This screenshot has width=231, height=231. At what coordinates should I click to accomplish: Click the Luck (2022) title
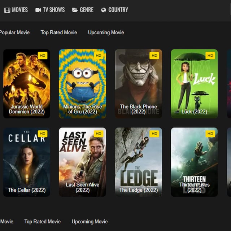[x=194, y=112]
